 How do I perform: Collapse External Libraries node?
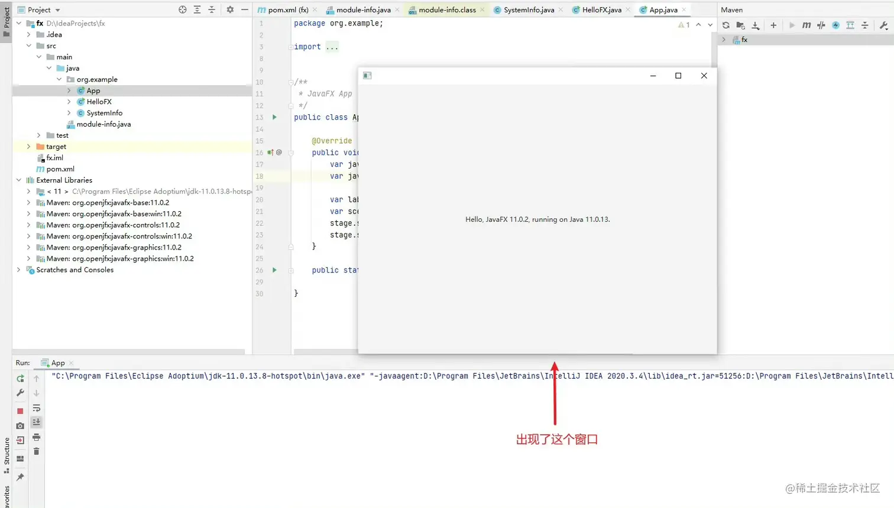(x=19, y=180)
